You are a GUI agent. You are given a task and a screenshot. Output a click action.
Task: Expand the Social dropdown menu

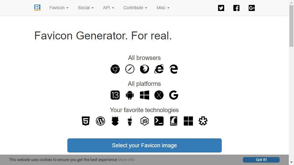pos(86,8)
